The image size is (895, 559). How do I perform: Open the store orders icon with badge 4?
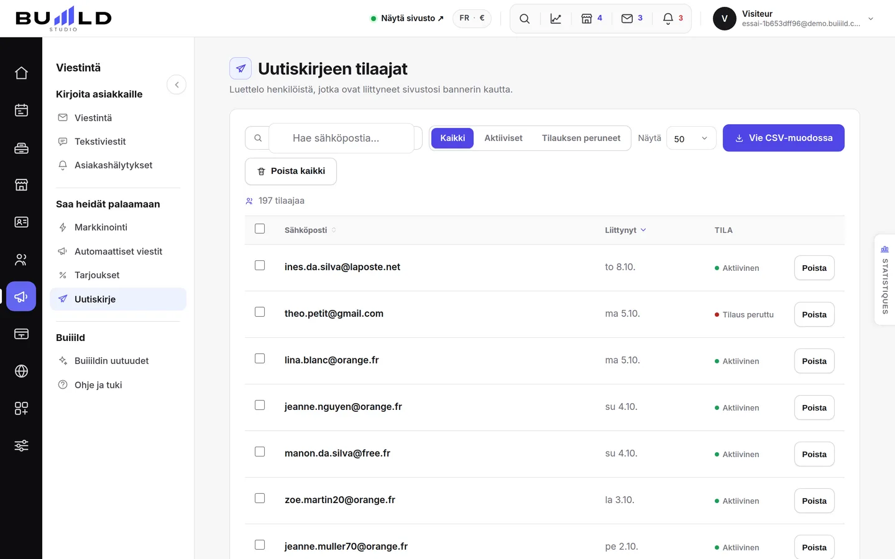591,19
